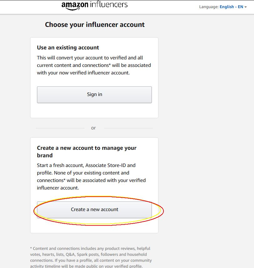Click the 'Language:' label in the header

pyautogui.click(x=209, y=7)
